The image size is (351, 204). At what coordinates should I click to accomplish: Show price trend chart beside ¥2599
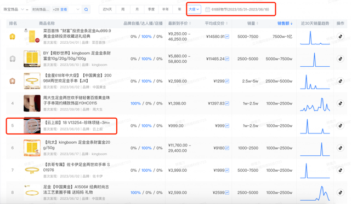(x=227, y=193)
